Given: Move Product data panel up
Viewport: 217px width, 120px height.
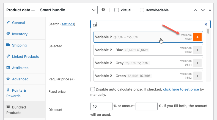Looking at the screenshot, I should (196, 10).
